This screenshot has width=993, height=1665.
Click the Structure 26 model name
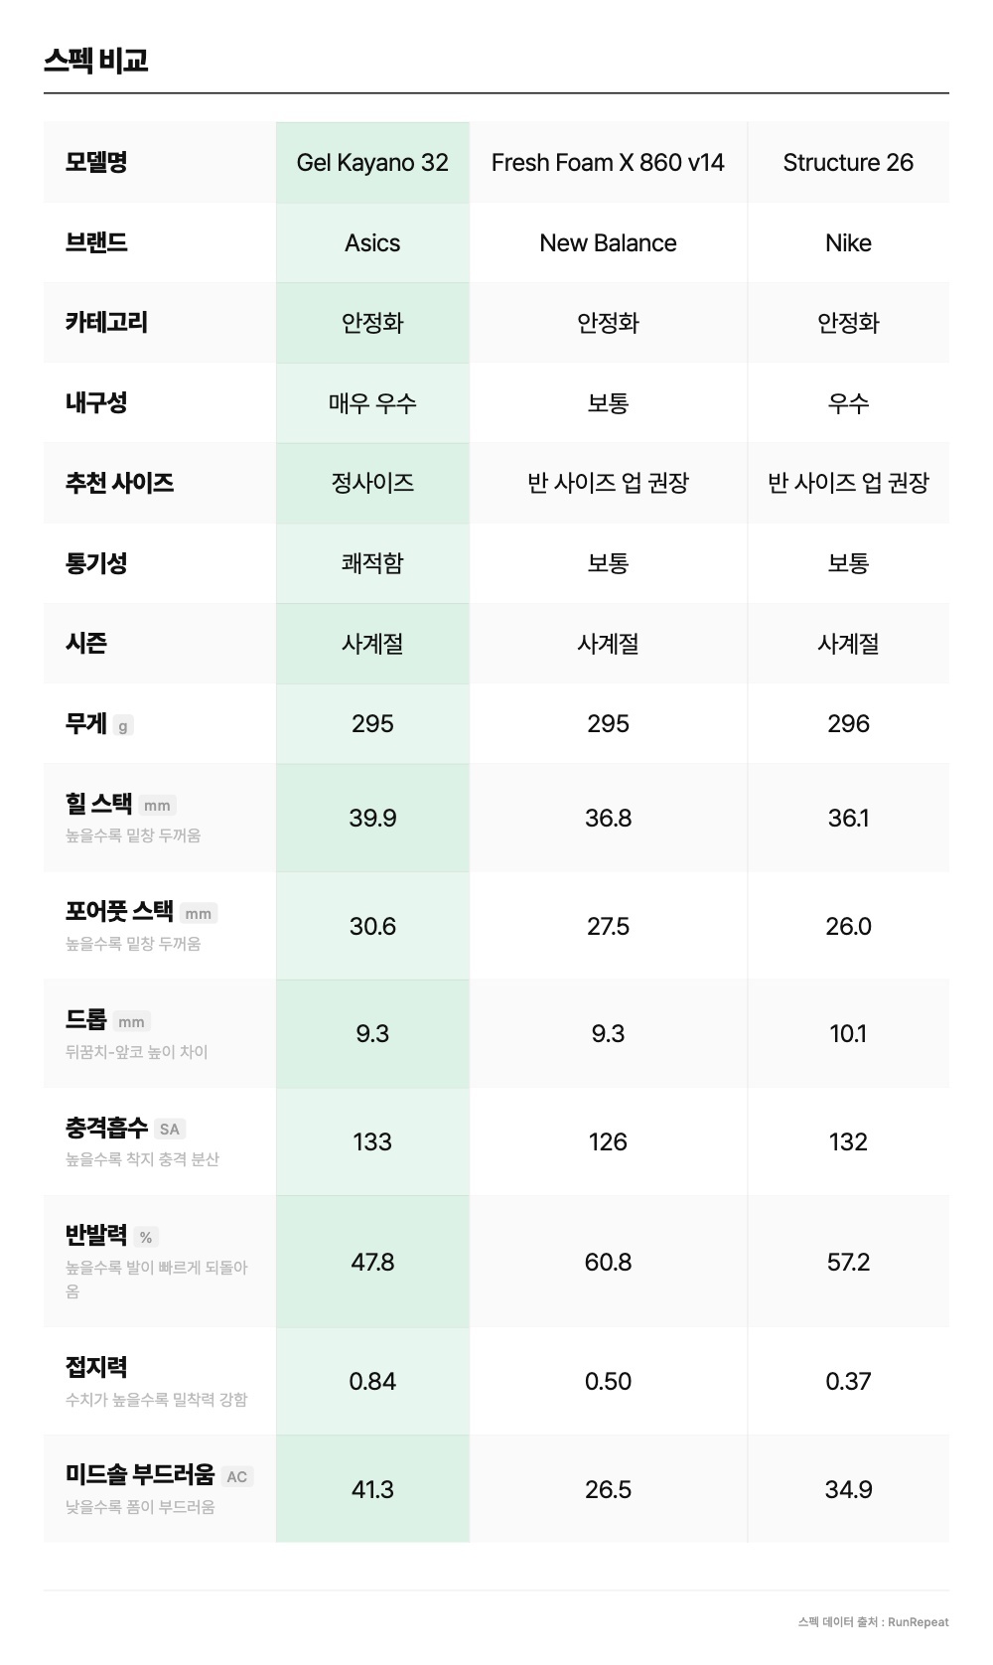[x=848, y=163]
